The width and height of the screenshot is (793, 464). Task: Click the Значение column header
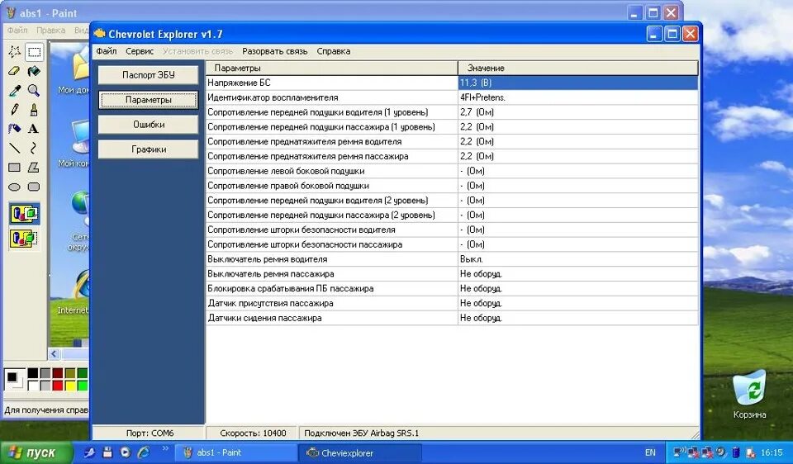[x=578, y=68]
